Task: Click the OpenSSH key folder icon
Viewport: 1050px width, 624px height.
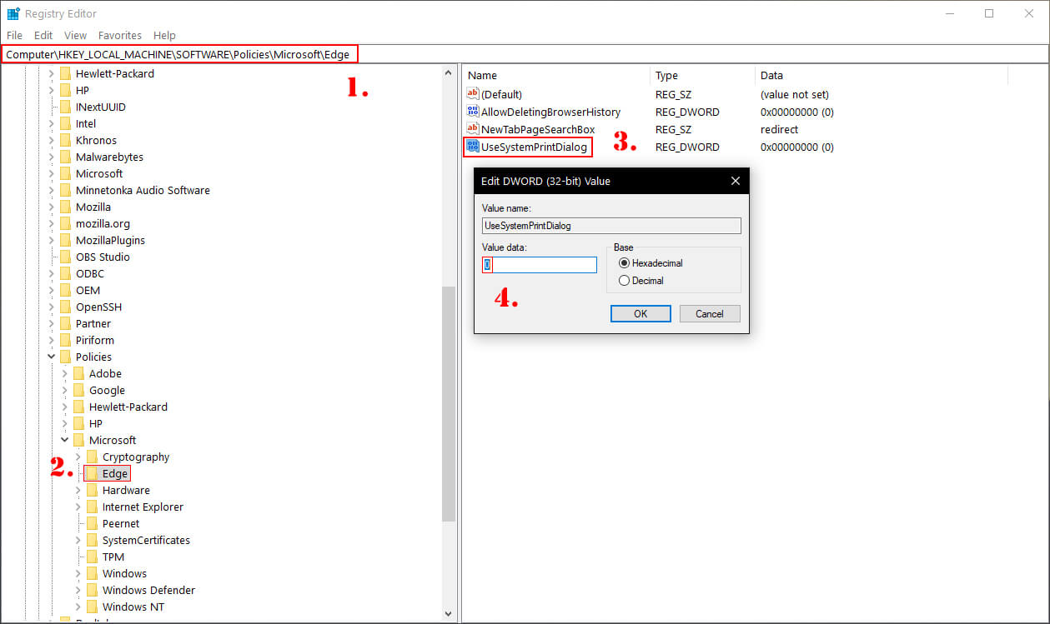Action: click(65, 307)
